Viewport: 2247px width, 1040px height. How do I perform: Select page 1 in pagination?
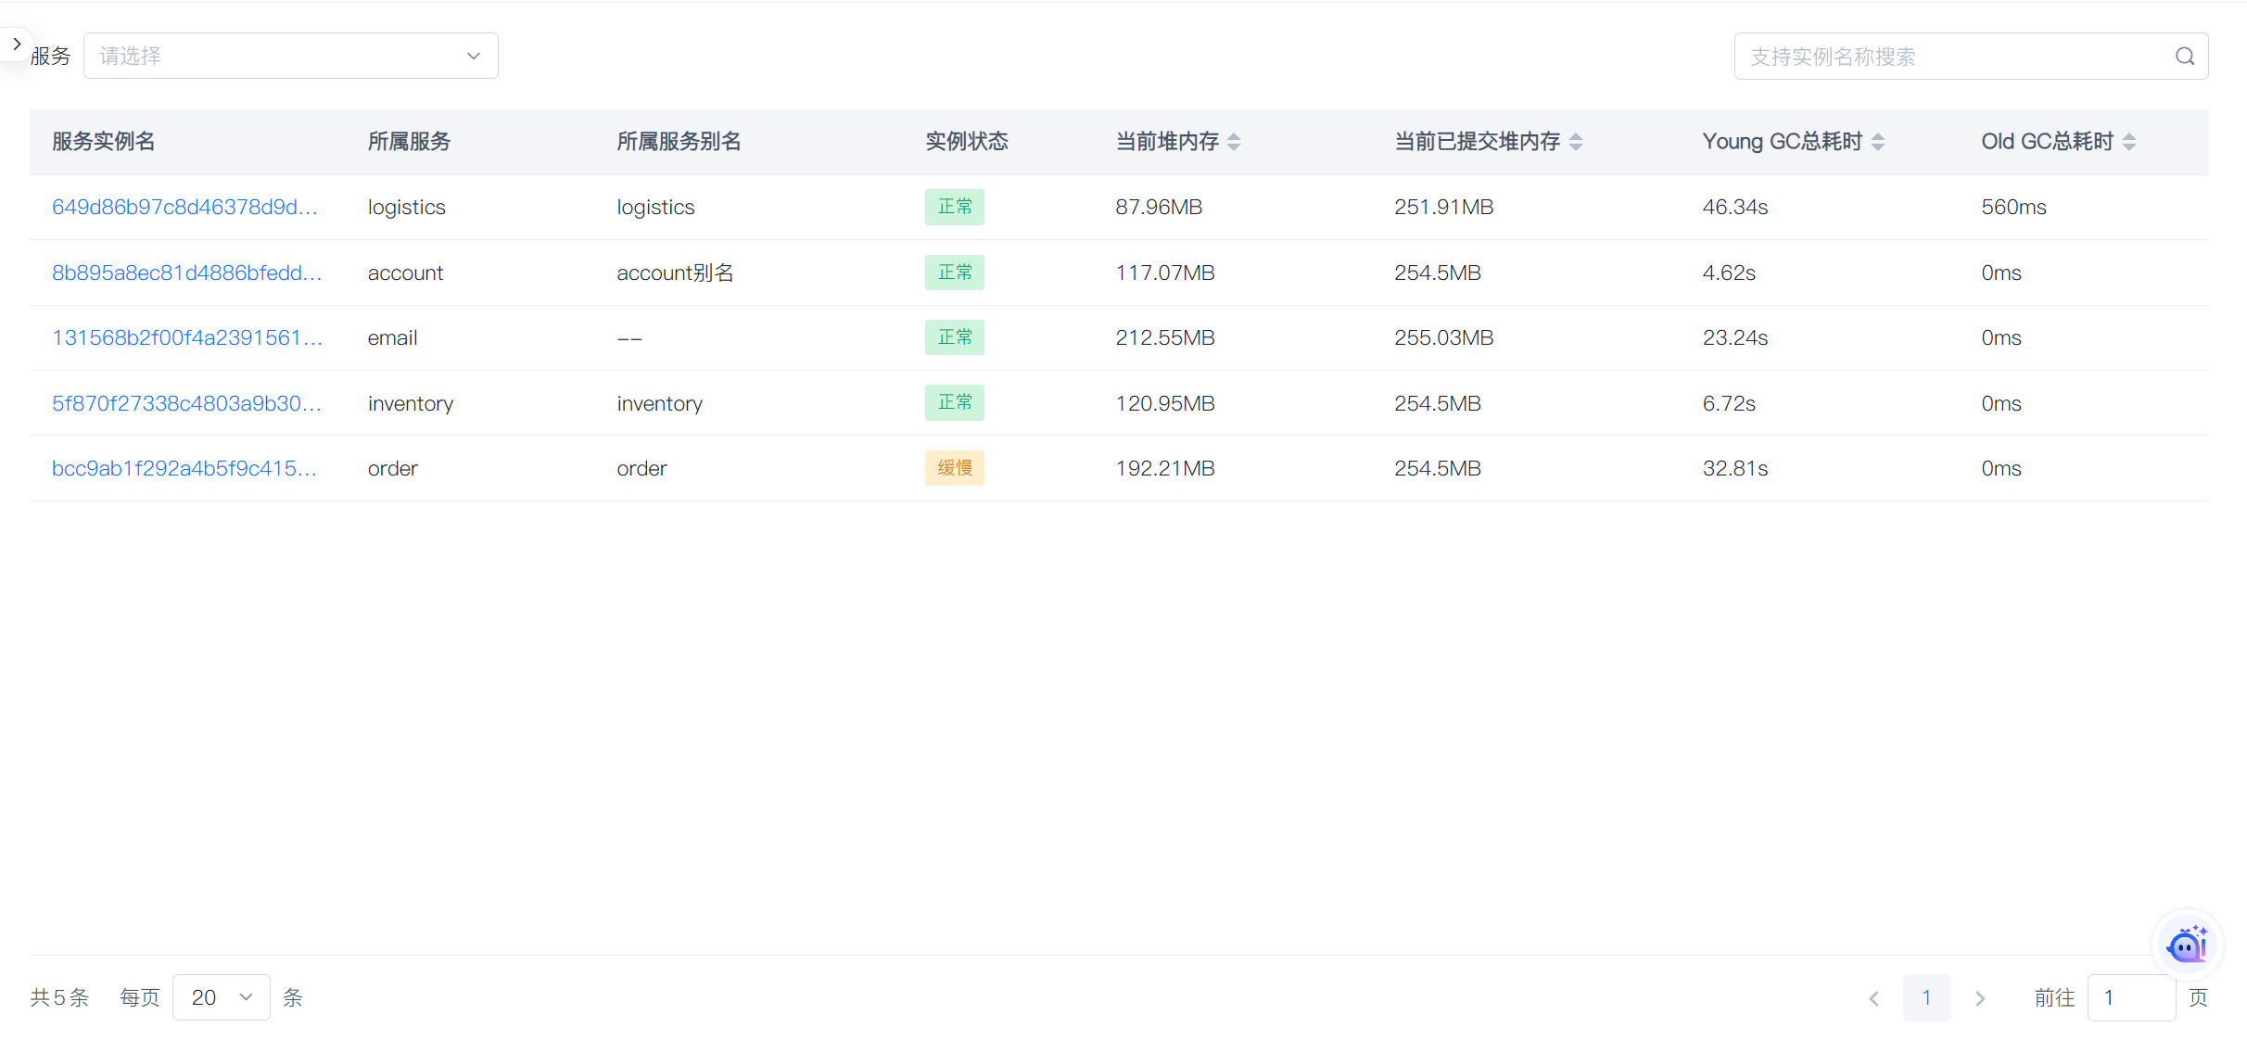1926,998
